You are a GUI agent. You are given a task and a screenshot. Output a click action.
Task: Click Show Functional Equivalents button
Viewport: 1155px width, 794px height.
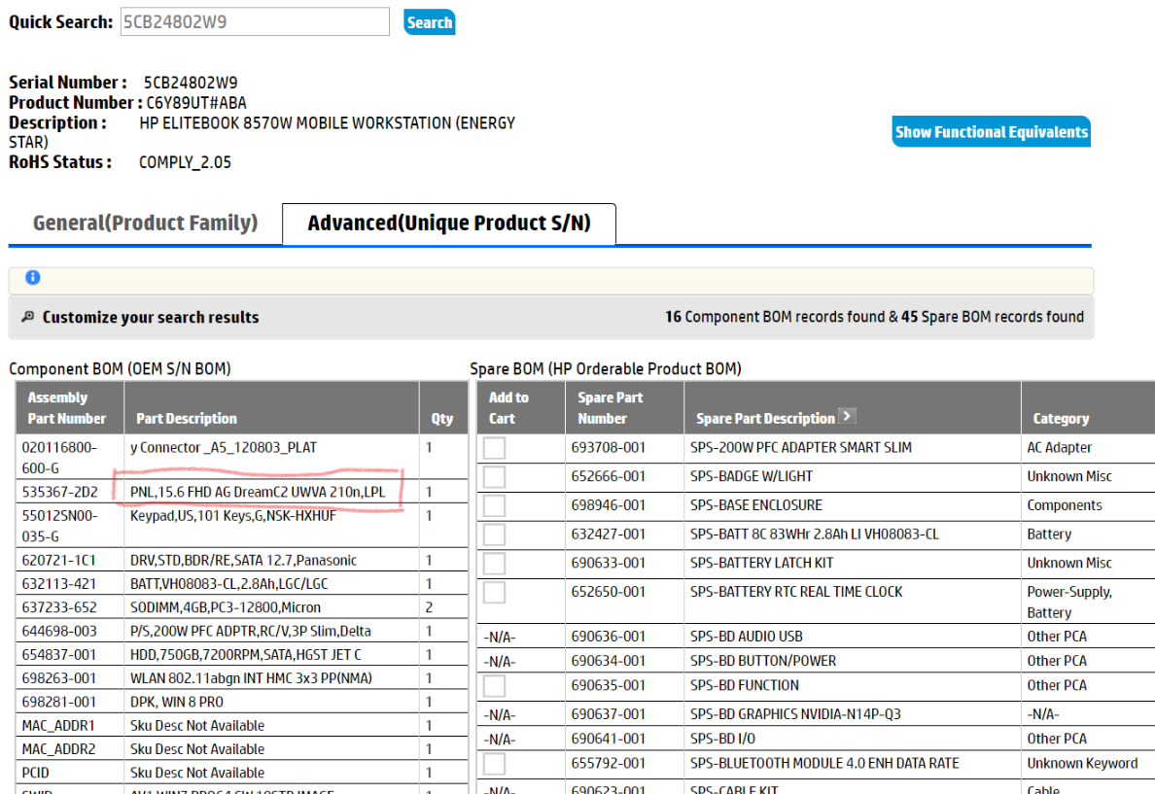(991, 132)
